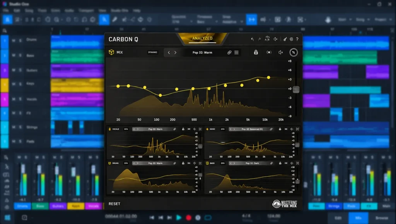Mute the Music panel
The height and width of the screenshot is (224, 396).
[292, 129]
